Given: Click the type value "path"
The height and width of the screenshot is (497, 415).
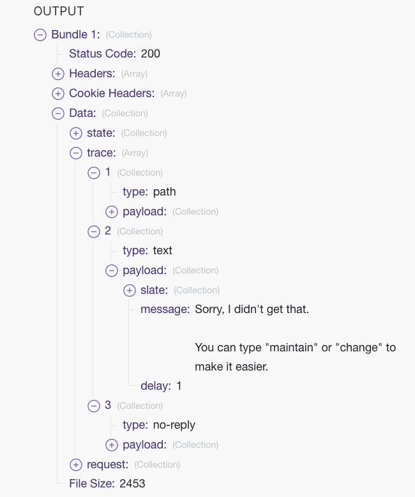Looking at the screenshot, I should click(x=164, y=192).
